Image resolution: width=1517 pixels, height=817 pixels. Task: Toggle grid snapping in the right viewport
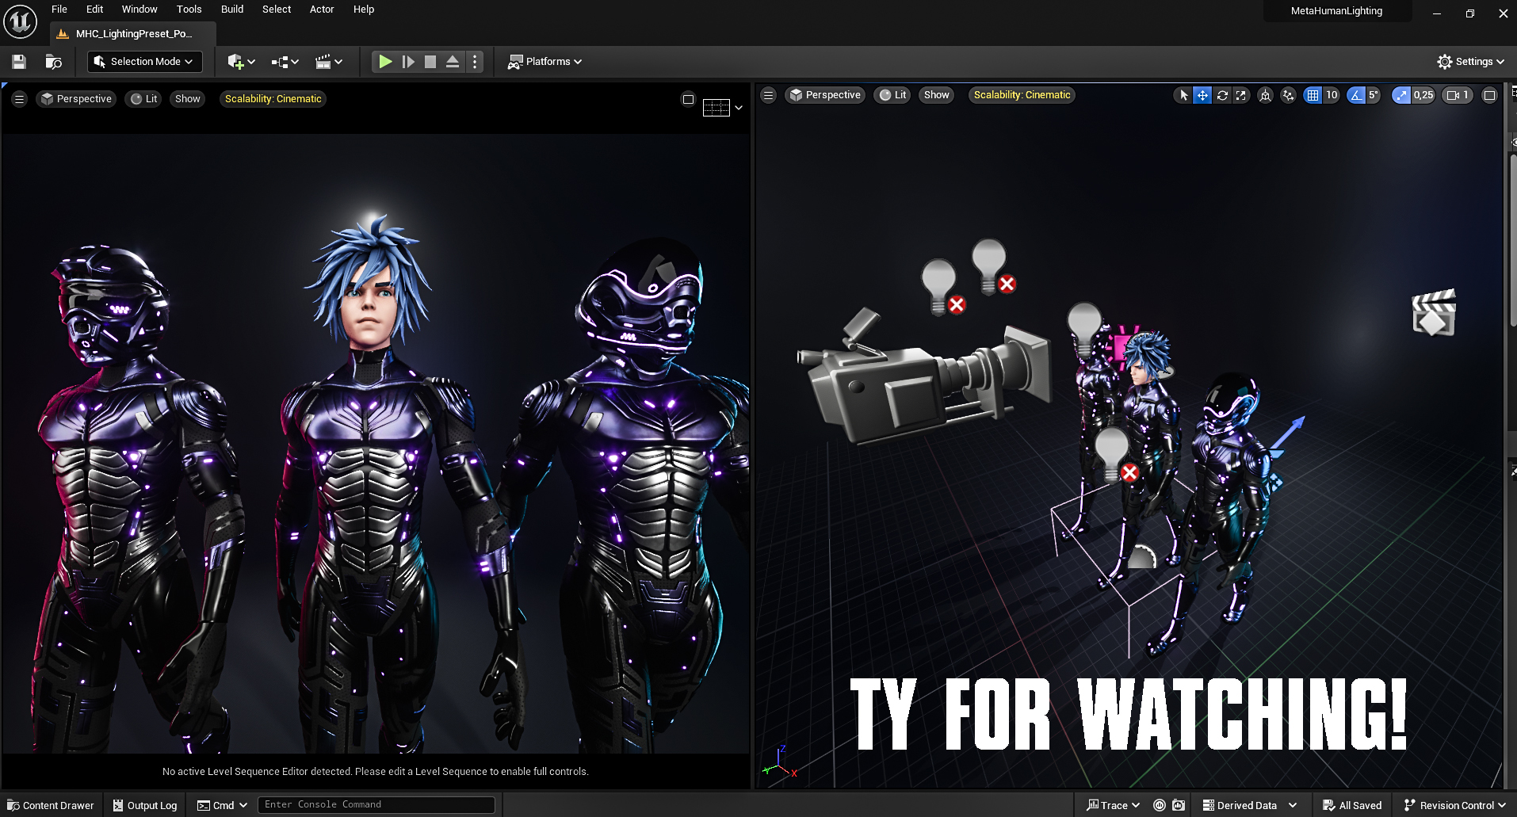tap(1313, 95)
